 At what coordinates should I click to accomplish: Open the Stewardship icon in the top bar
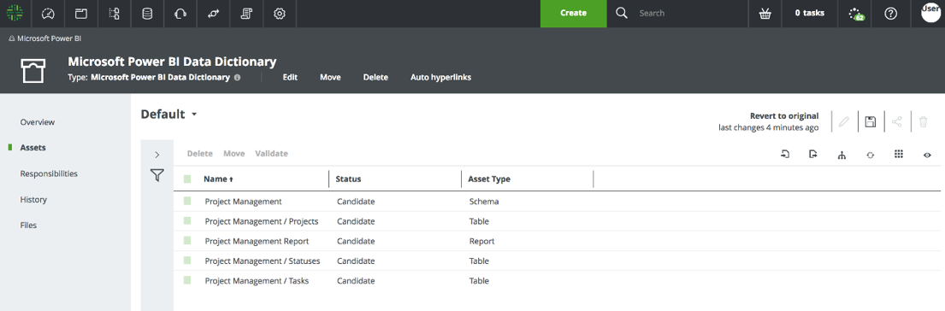[213, 13]
